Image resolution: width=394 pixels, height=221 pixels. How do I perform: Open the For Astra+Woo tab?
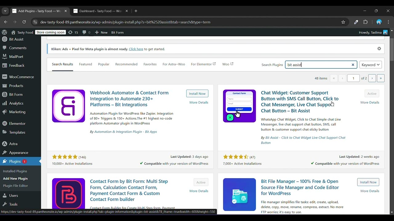tap(174, 64)
